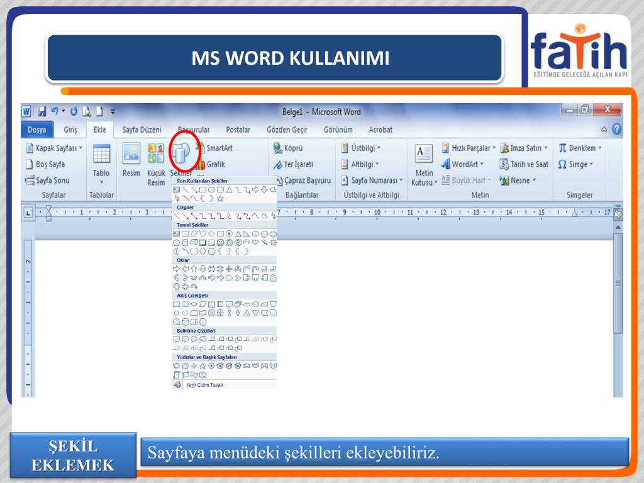
Task: Select the Ekle ribbon tab
Action: coord(100,130)
